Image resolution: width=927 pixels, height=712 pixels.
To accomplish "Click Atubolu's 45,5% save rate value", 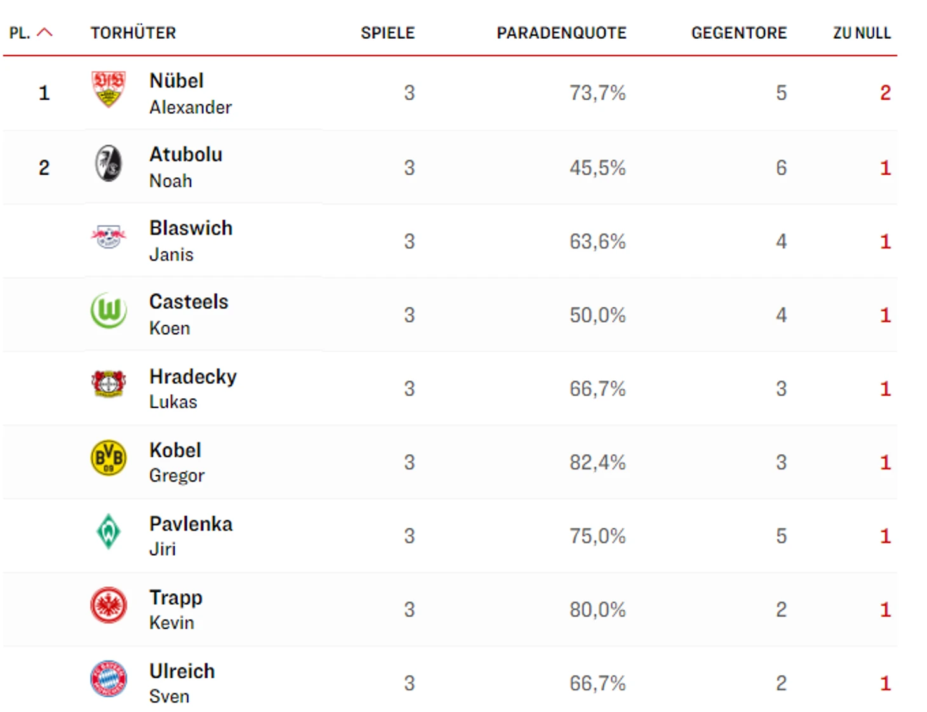I will [x=597, y=168].
